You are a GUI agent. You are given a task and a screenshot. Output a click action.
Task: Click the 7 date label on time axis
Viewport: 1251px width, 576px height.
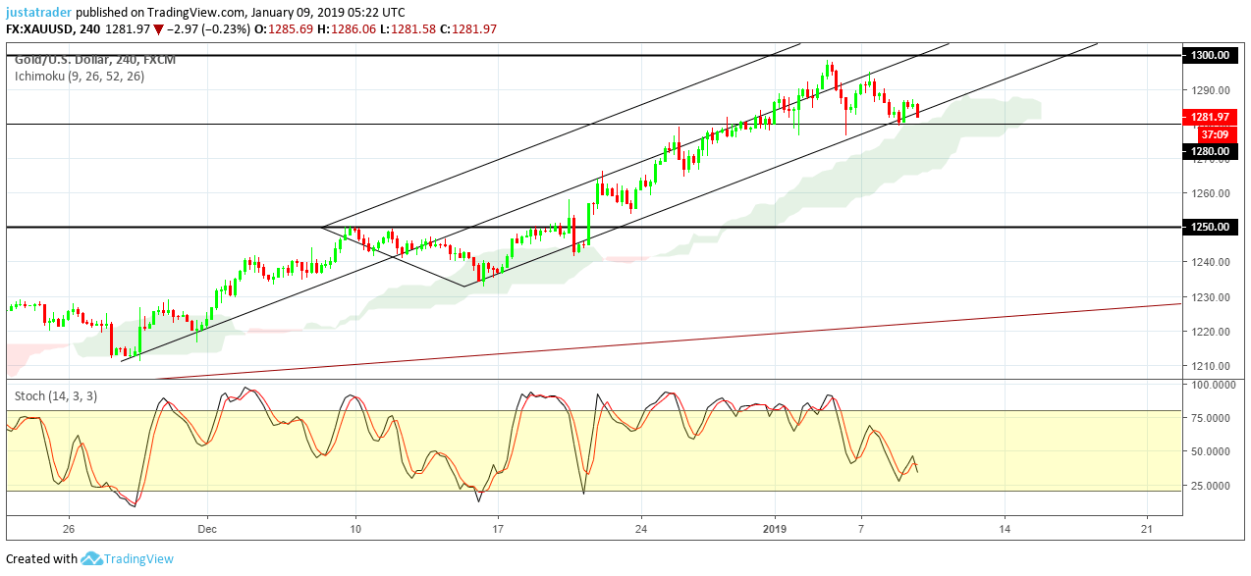861,527
